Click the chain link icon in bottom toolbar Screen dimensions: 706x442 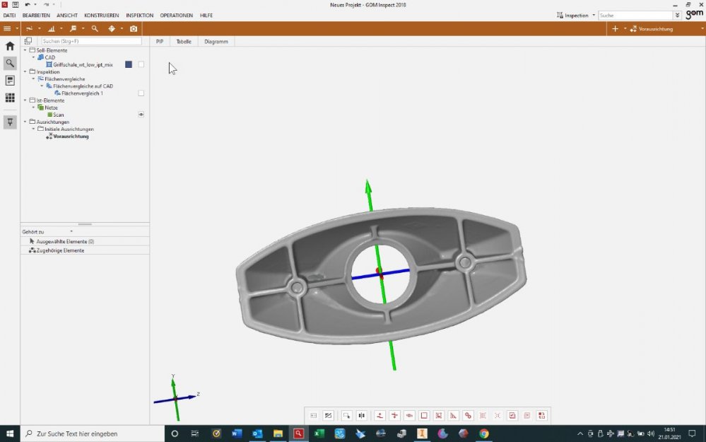pos(468,416)
